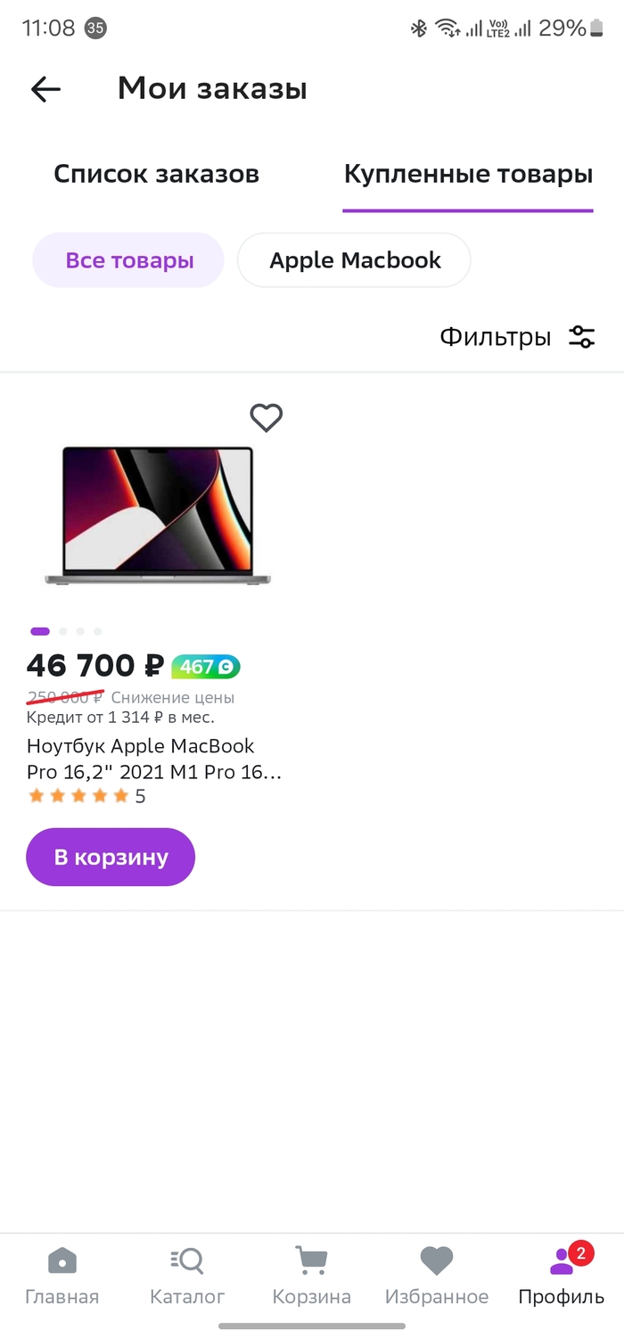Viewport: 624px width, 1338px height.
Task: Tap second image carousel dot
Action: pos(63,631)
